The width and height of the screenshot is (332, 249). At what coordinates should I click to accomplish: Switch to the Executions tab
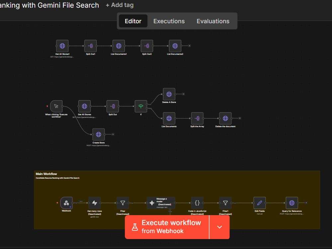pyautogui.click(x=169, y=21)
